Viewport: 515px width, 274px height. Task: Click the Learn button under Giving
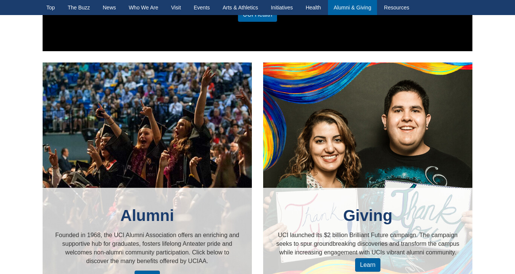point(368,265)
